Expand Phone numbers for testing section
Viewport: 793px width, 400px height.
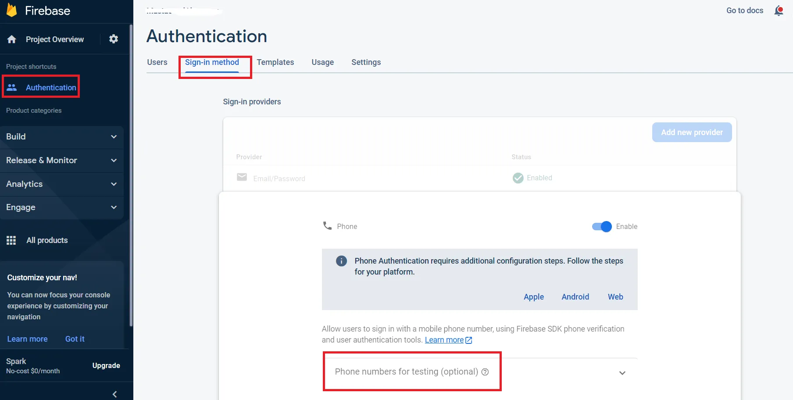[x=622, y=373]
